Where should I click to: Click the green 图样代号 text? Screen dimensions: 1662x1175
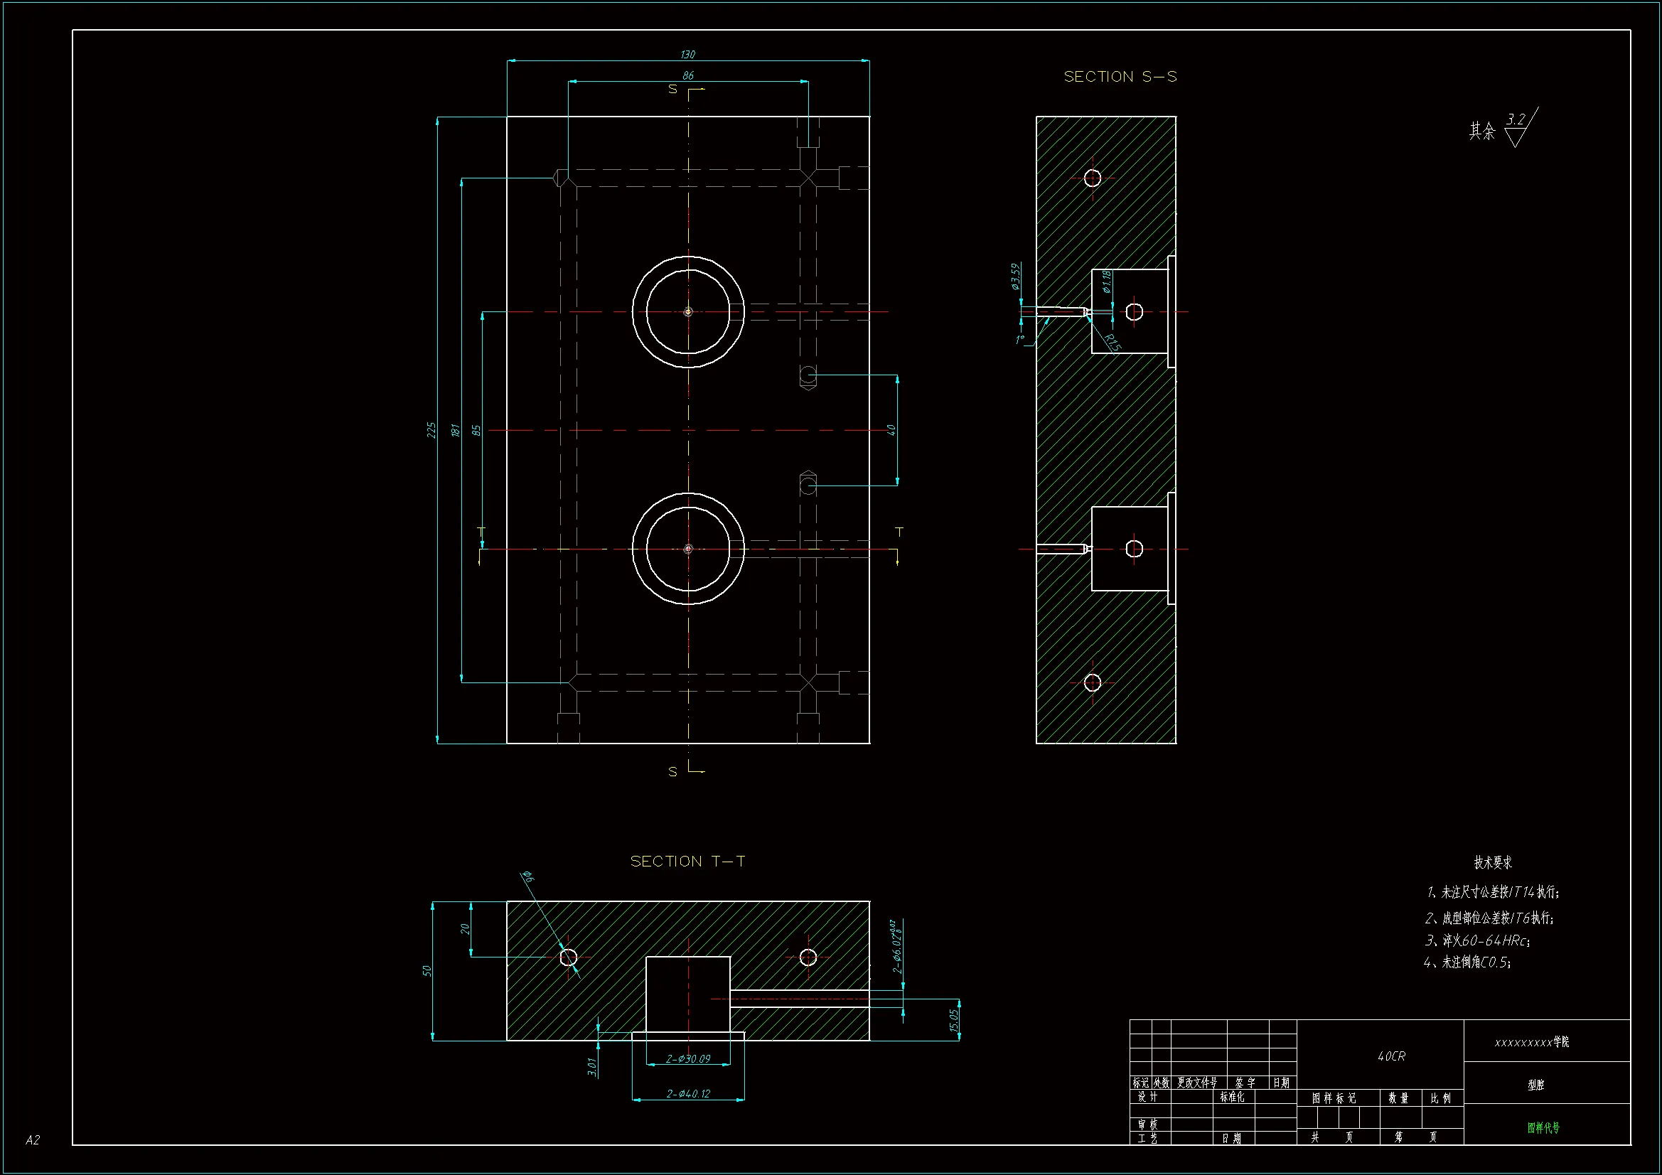pos(1543,1128)
